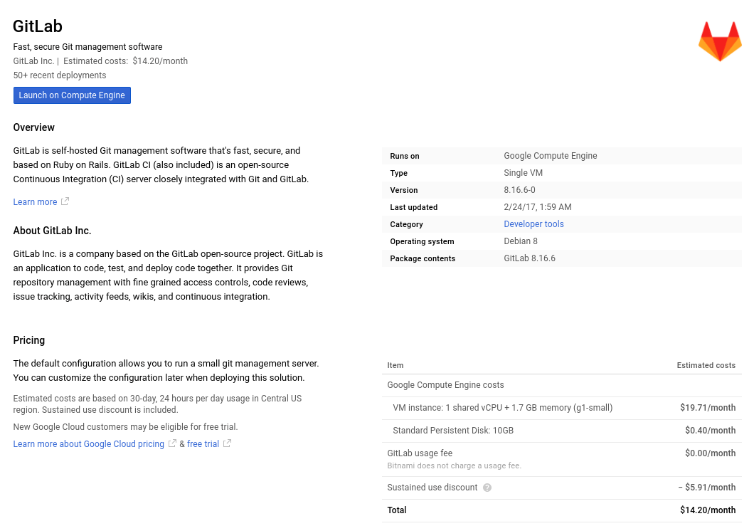Select the Overview section heading
754x526 pixels.
point(34,127)
